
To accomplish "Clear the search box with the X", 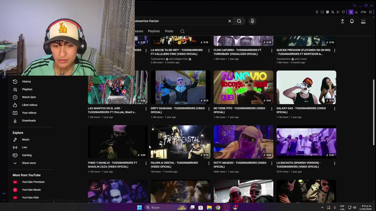I will (230, 21).
